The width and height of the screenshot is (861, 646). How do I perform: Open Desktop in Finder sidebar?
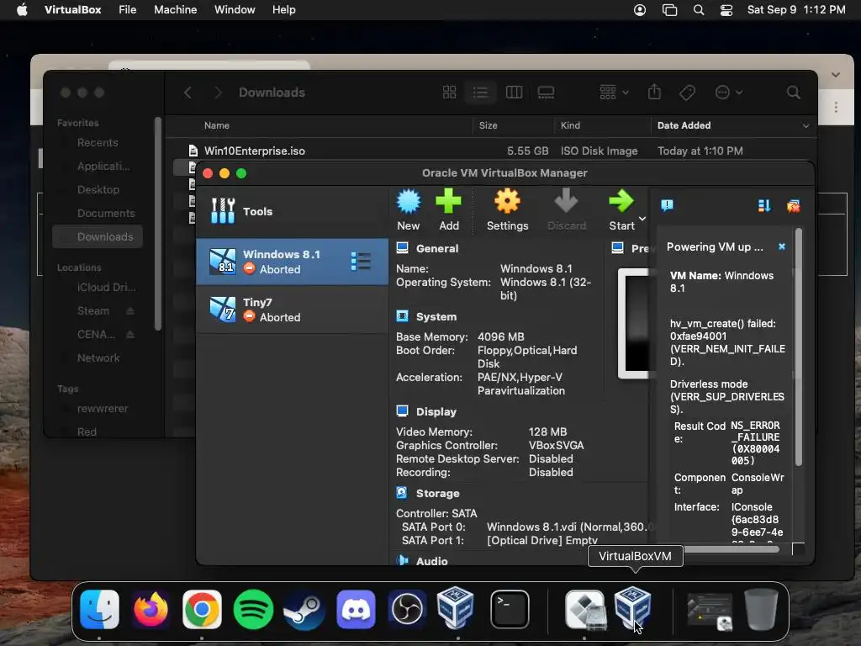pyautogui.click(x=98, y=189)
